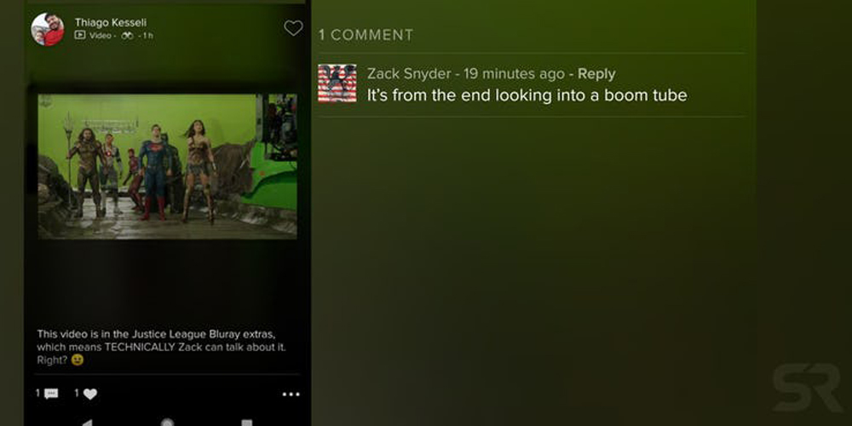Viewport: 852px width, 426px height.
Task: Tap the Android home circle button
Action: 167,423
